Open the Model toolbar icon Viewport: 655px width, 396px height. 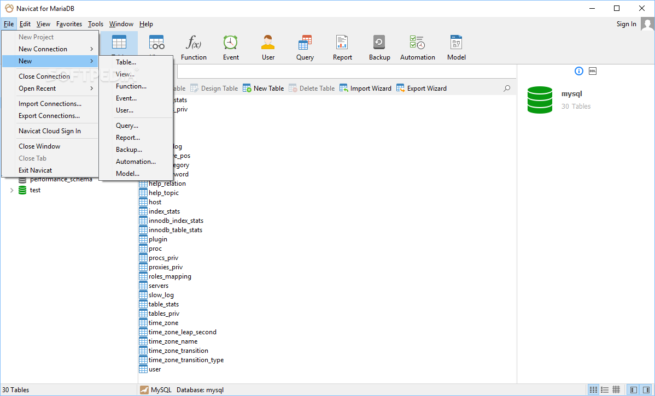pos(456,48)
